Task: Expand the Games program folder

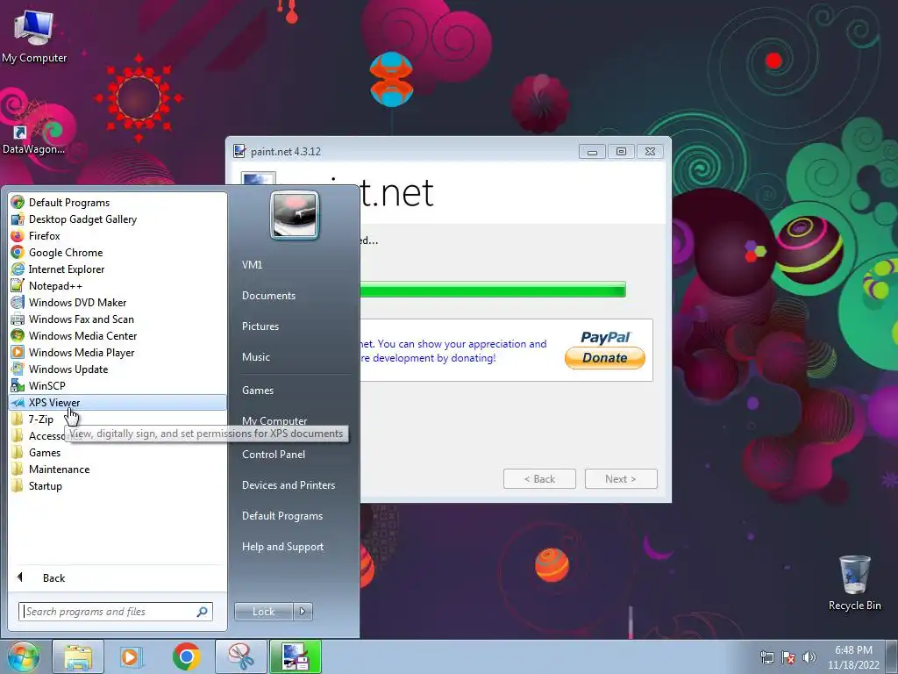Action: (118, 452)
